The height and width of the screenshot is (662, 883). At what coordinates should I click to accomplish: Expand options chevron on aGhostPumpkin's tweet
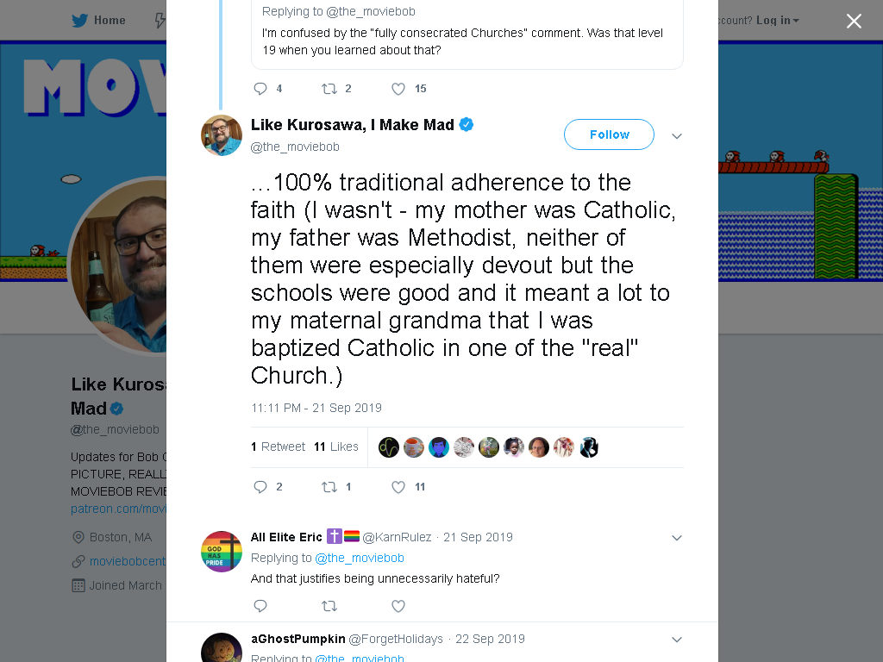(x=677, y=640)
